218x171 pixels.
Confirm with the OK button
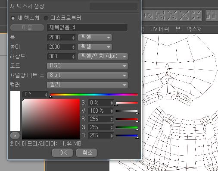click(x=62, y=153)
